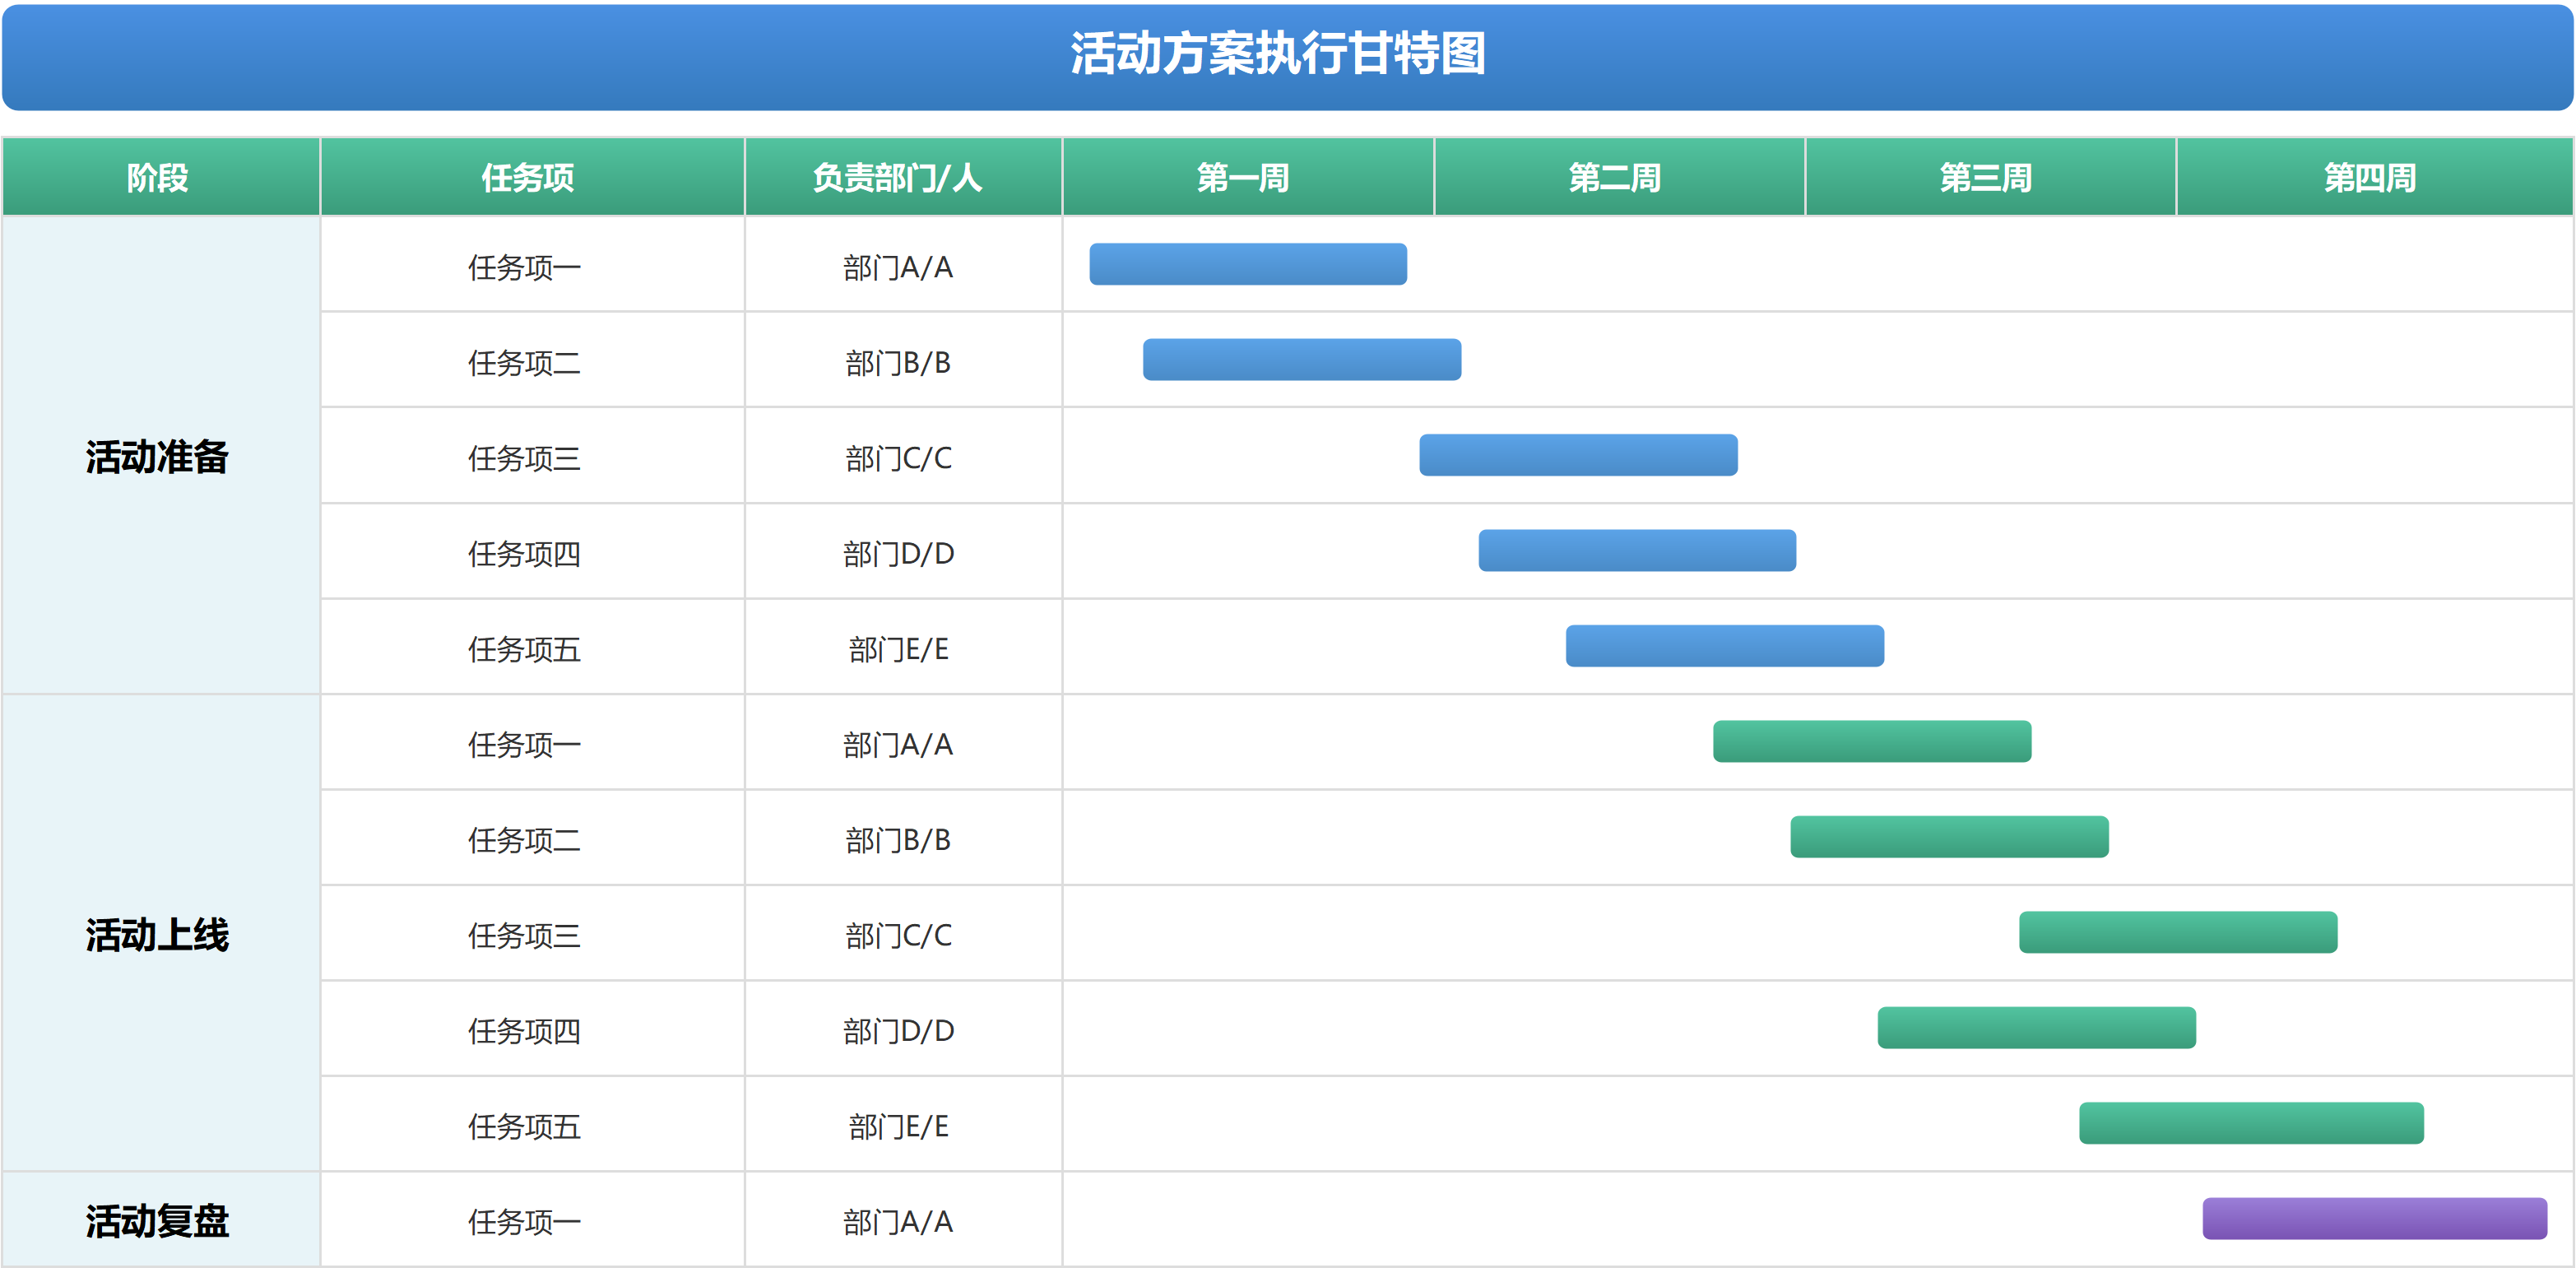This screenshot has height=1268, width=2576.
Task: Click the blue bar for 任务项一 in 活动准备
Action: coord(1248,264)
